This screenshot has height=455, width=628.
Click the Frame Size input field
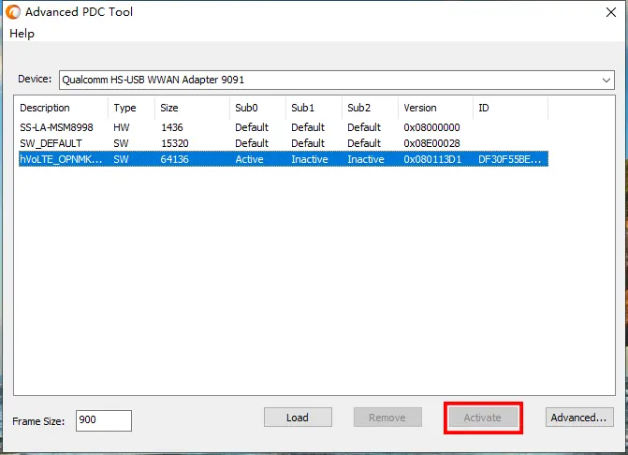103,421
